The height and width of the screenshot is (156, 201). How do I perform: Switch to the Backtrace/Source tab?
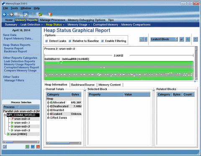83,85
